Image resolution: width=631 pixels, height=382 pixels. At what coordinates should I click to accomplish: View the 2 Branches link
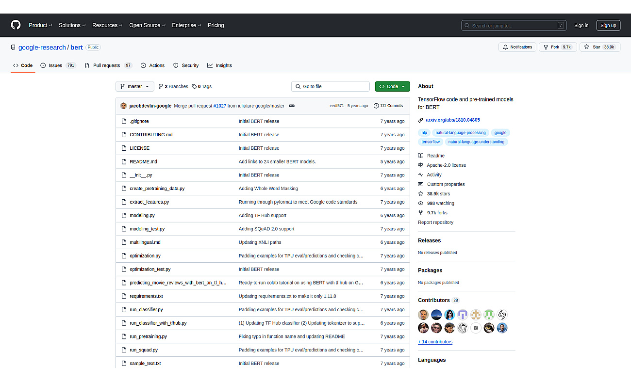tap(173, 86)
